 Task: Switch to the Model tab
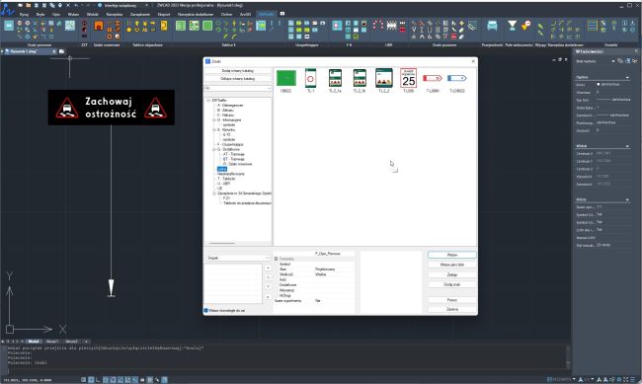pyautogui.click(x=34, y=341)
